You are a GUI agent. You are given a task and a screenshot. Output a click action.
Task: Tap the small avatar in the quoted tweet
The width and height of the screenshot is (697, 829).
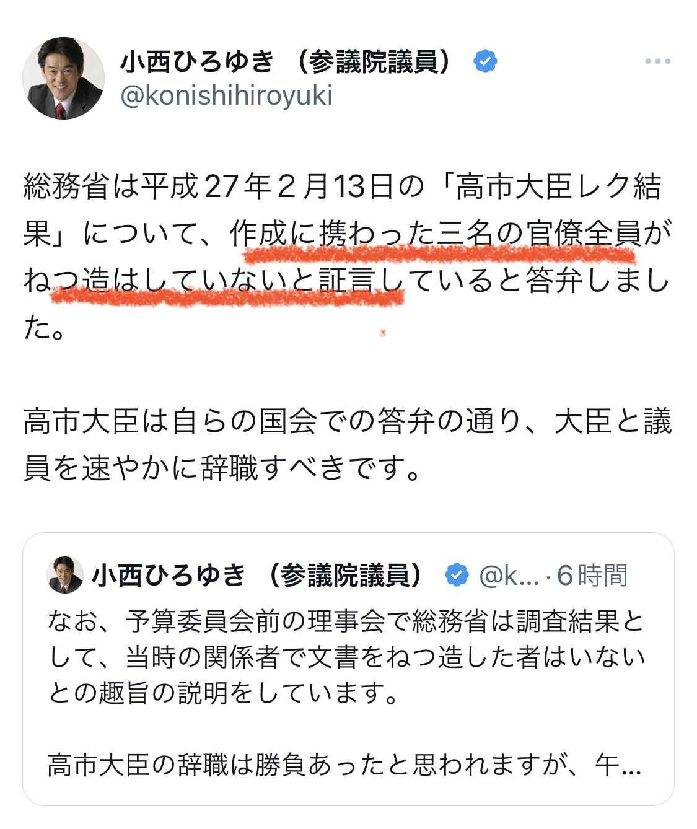65,575
